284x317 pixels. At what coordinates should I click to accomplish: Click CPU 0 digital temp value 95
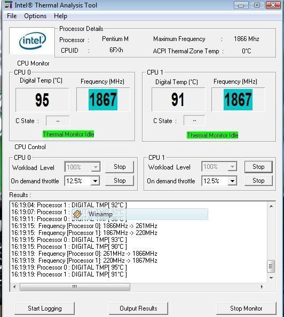(x=42, y=100)
